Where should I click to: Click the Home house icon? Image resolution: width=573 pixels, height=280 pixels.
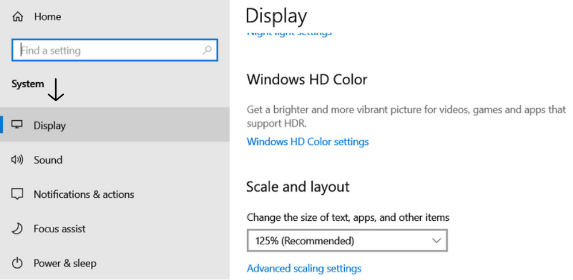point(17,17)
